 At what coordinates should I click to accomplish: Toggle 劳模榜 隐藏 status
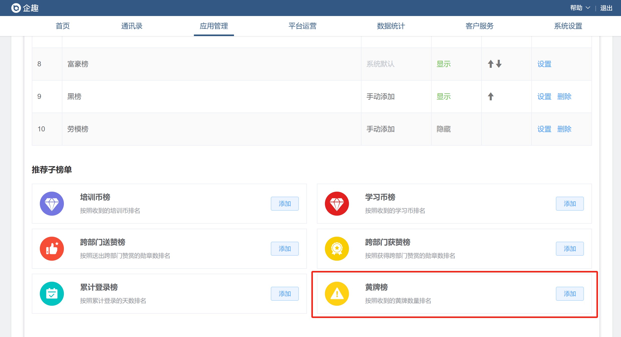(443, 129)
